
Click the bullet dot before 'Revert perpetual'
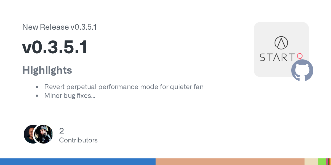pyautogui.click(x=37, y=87)
